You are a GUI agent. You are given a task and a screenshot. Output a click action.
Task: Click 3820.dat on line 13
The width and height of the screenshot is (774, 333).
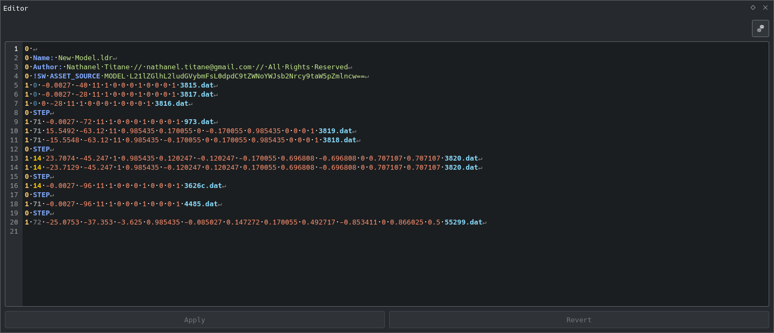[x=461, y=158]
